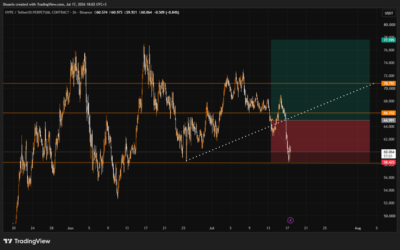Screen dimensions: 400x250
Task: Click the high value H60.973
Action: 116,12
